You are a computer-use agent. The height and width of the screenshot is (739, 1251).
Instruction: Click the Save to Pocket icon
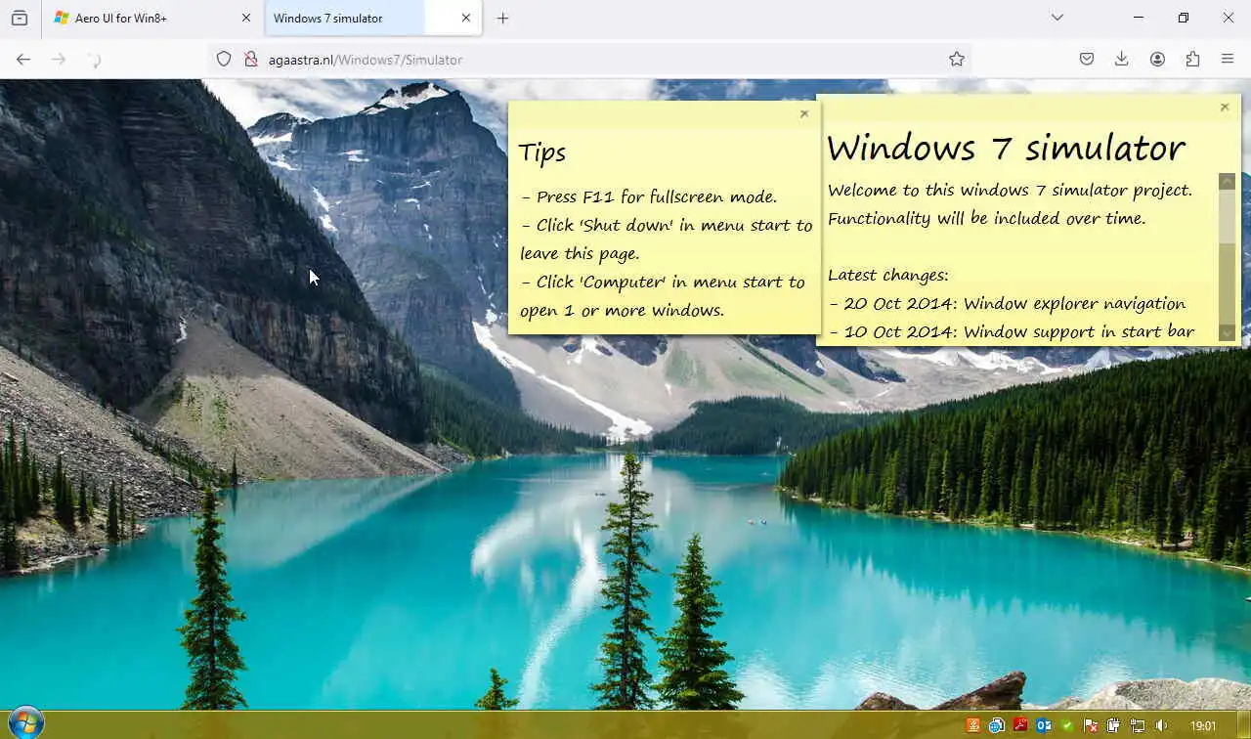coord(1087,60)
